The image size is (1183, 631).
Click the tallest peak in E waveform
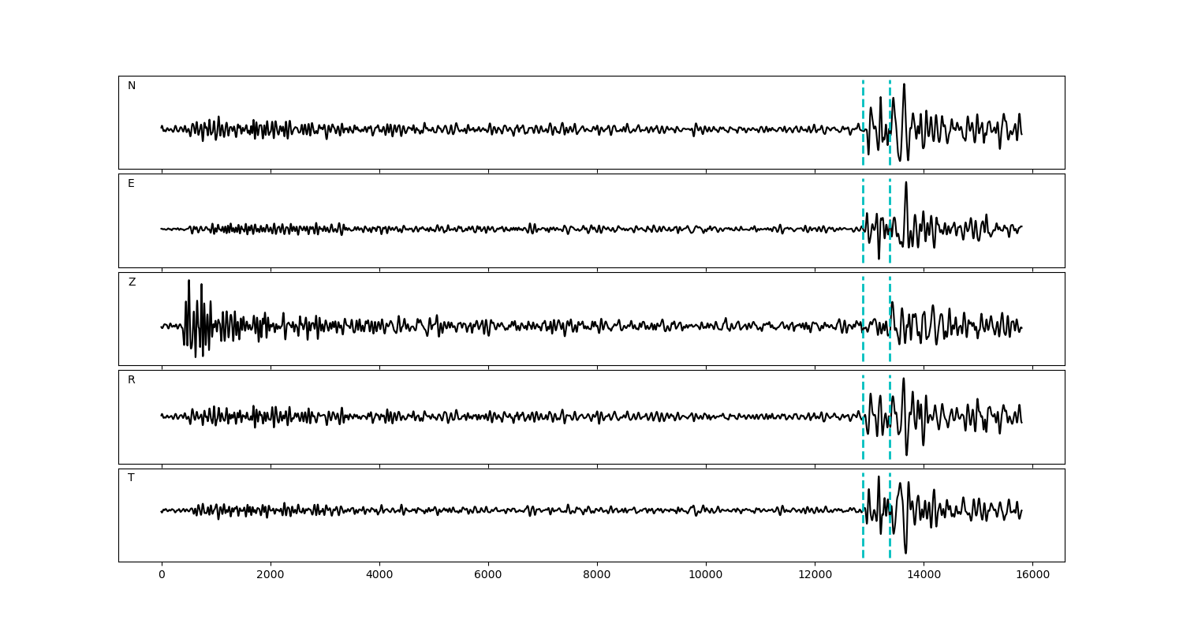(905, 184)
